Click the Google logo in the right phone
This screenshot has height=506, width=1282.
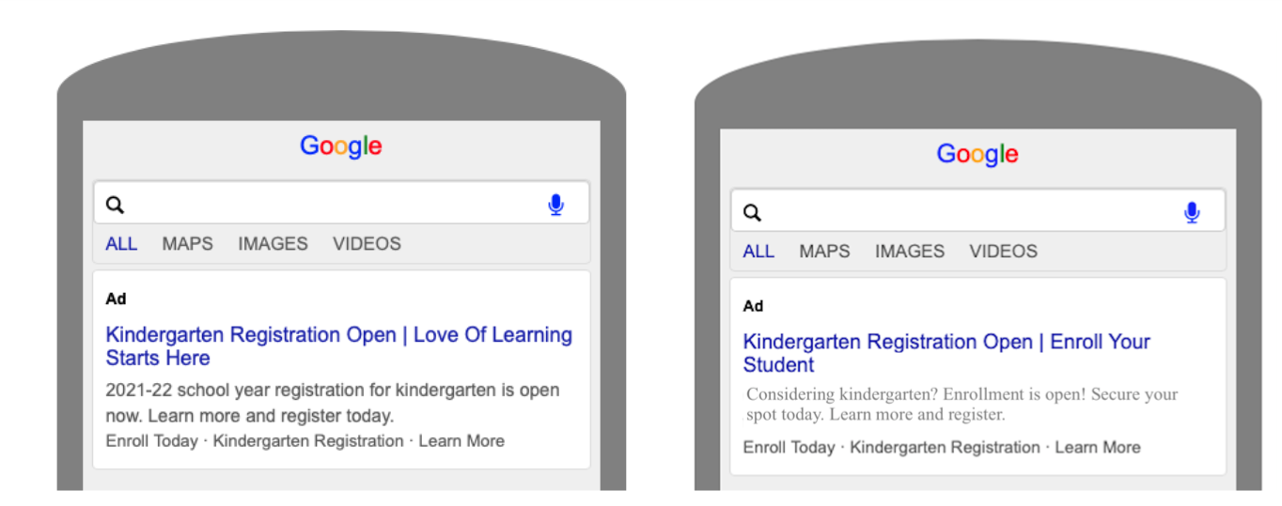pyautogui.click(x=977, y=154)
